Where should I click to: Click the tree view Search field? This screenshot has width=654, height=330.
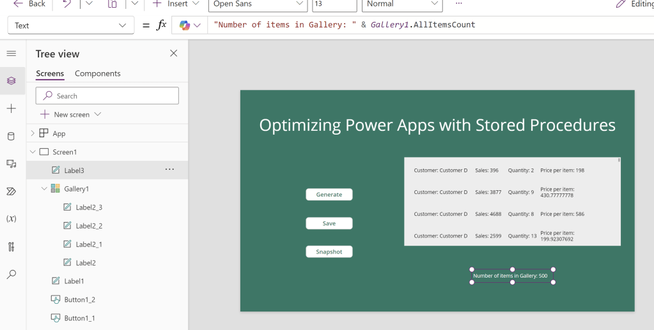107,96
